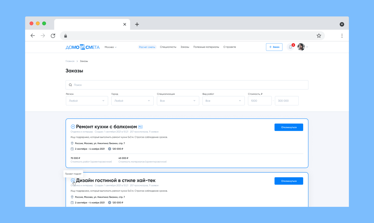
Task: Expand the profile menu chevron
Action: [307, 47]
